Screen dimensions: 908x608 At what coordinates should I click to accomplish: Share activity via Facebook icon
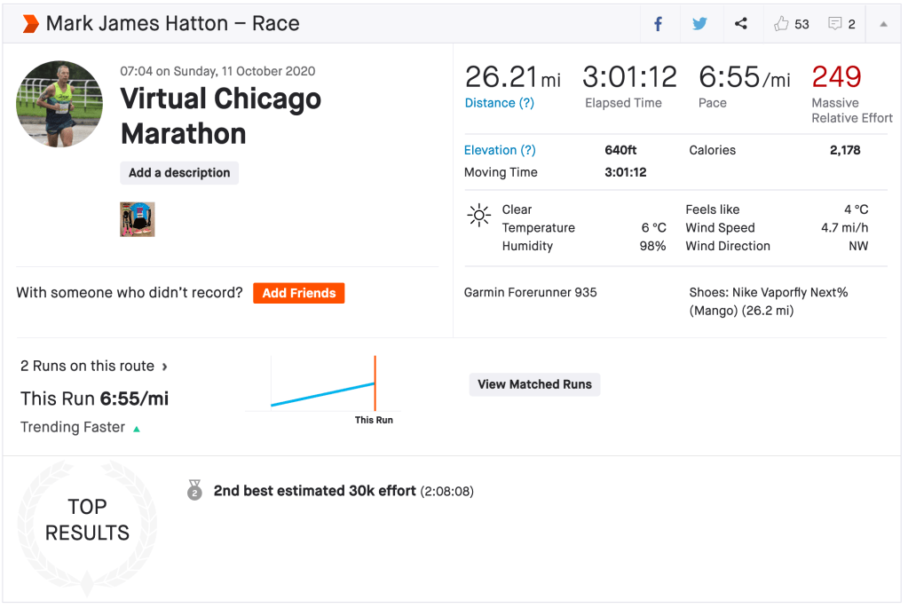658,24
